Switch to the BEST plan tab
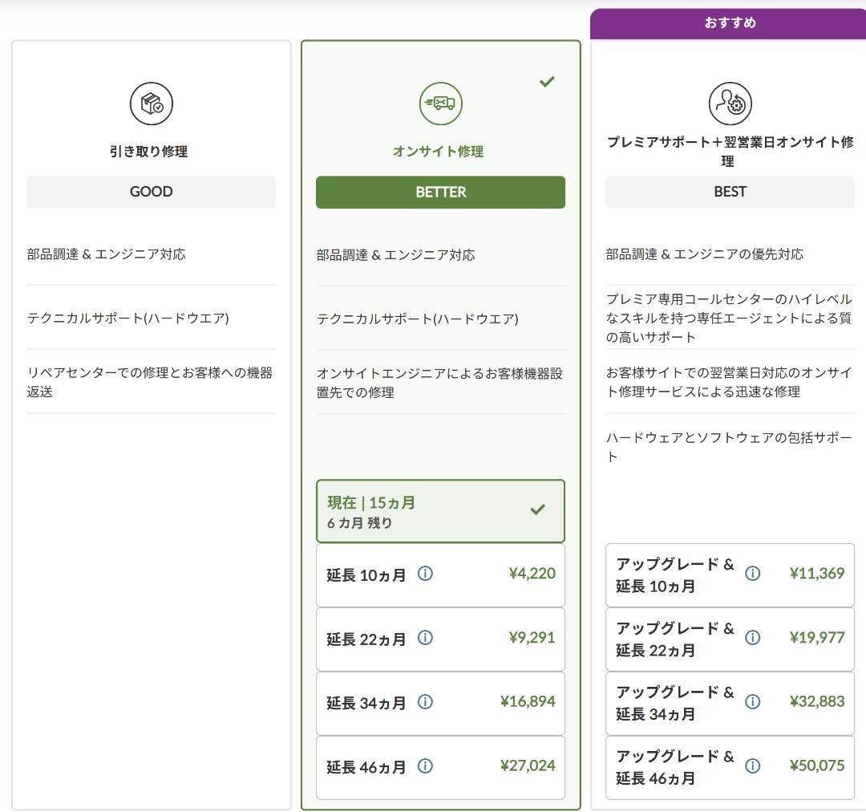This screenshot has height=812, width=866. click(730, 192)
